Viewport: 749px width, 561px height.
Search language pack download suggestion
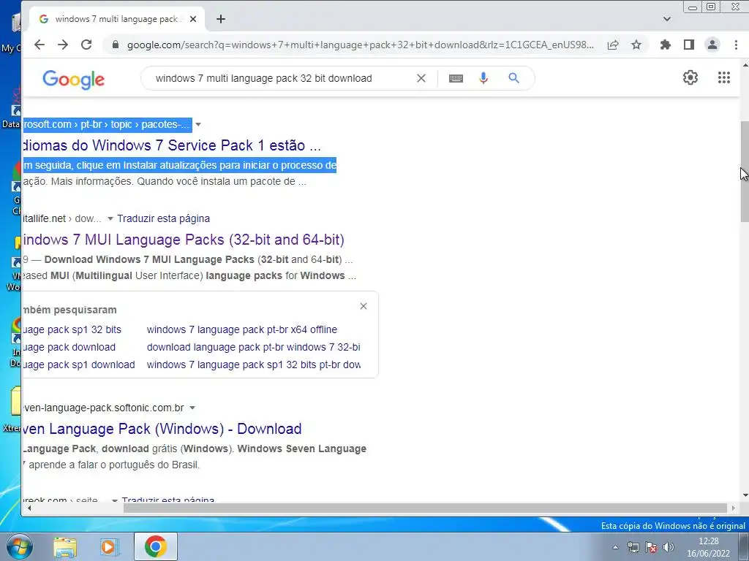[x=69, y=347]
